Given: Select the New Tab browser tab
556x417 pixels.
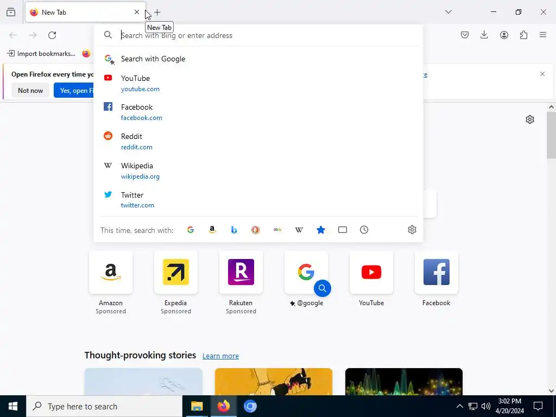Looking at the screenshot, I should [x=85, y=12].
